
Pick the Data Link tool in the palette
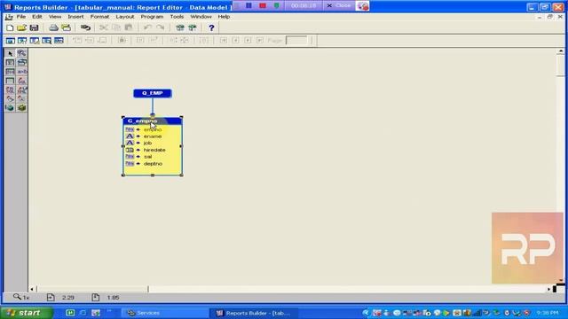click(x=21, y=63)
